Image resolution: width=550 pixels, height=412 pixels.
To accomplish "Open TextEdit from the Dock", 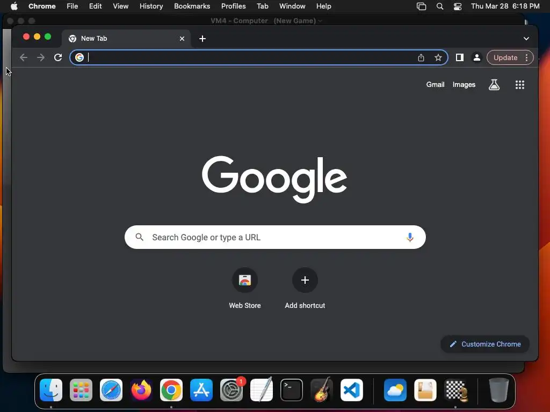I will click(x=262, y=390).
